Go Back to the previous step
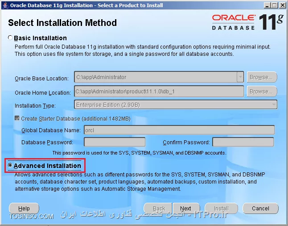Image resolution: width=288 pixels, height=226 pixels. pos(158,208)
